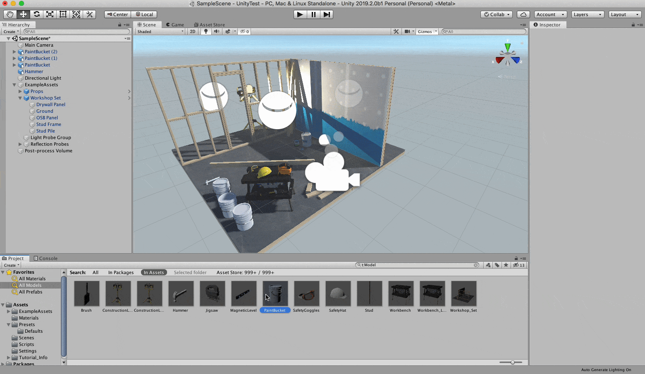Toggle audio in the Scene view
Image resolution: width=645 pixels, height=374 pixels.
click(216, 31)
